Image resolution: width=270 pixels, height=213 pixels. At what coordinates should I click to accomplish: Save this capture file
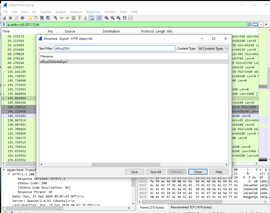[36, 18]
